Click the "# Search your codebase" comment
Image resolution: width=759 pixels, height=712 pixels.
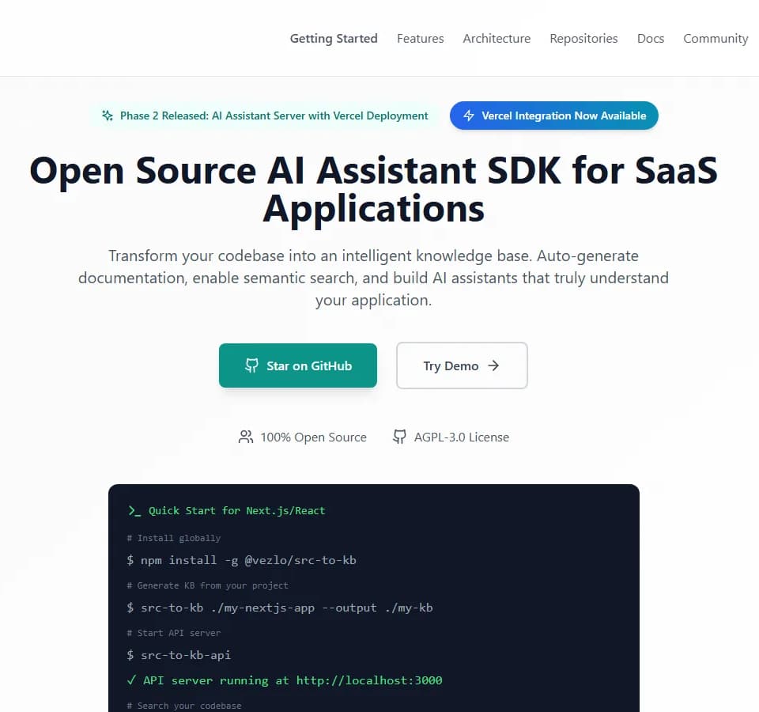184,706
